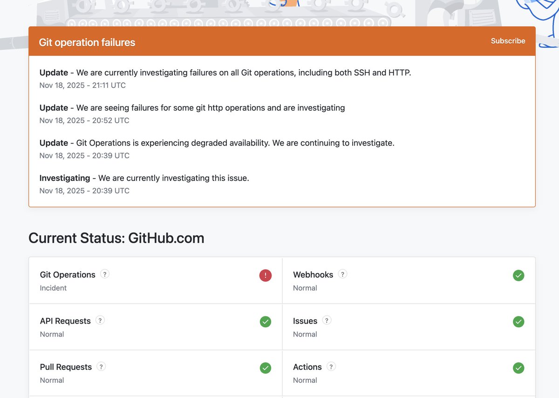This screenshot has height=398, width=559.
Task: Click the Incident status under Git Operations
Action: [x=53, y=288]
